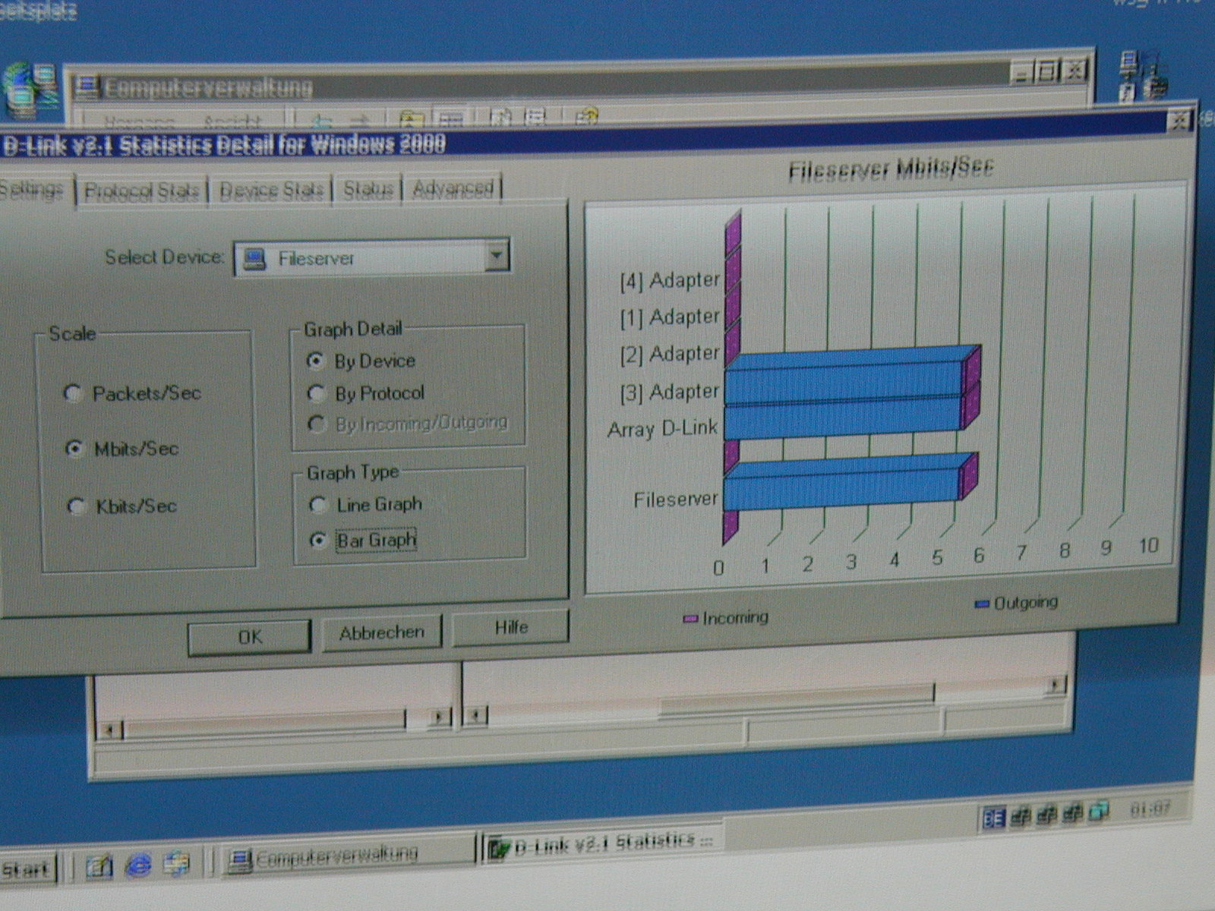The width and height of the screenshot is (1215, 911).
Task: Click the Show Desktop quick launch icon
Action: 99,865
